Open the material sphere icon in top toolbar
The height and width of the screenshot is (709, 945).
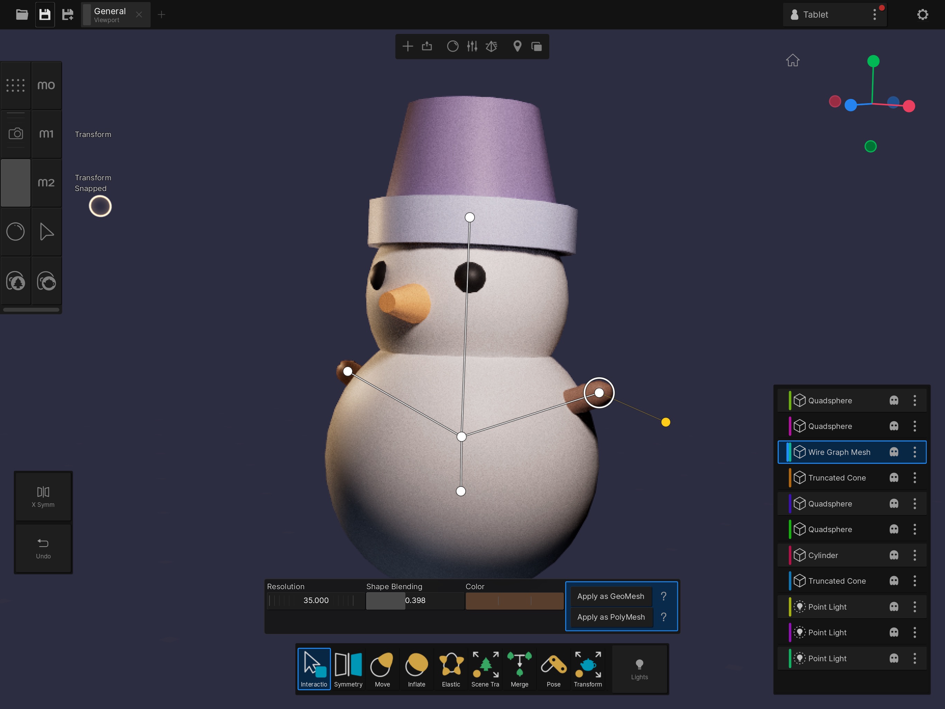point(452,46)
